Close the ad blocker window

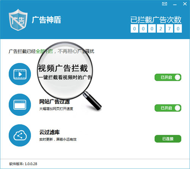click(x=185, y=4)
